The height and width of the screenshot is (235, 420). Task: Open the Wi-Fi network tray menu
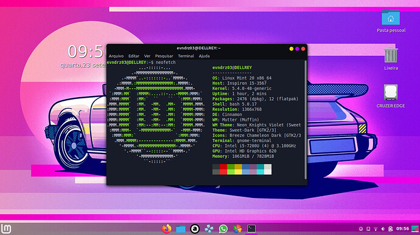click(x=376, y=229)
